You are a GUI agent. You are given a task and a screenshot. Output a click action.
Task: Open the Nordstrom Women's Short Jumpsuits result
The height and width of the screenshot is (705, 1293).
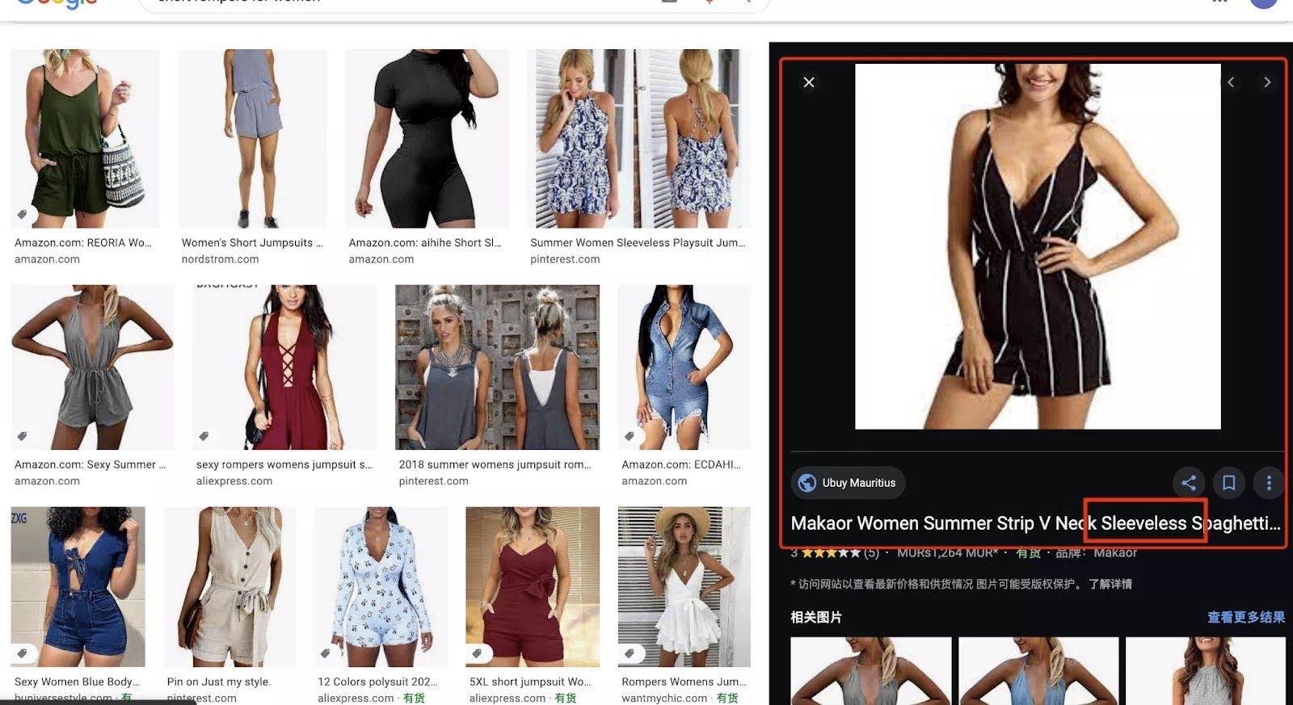[252, 138]
